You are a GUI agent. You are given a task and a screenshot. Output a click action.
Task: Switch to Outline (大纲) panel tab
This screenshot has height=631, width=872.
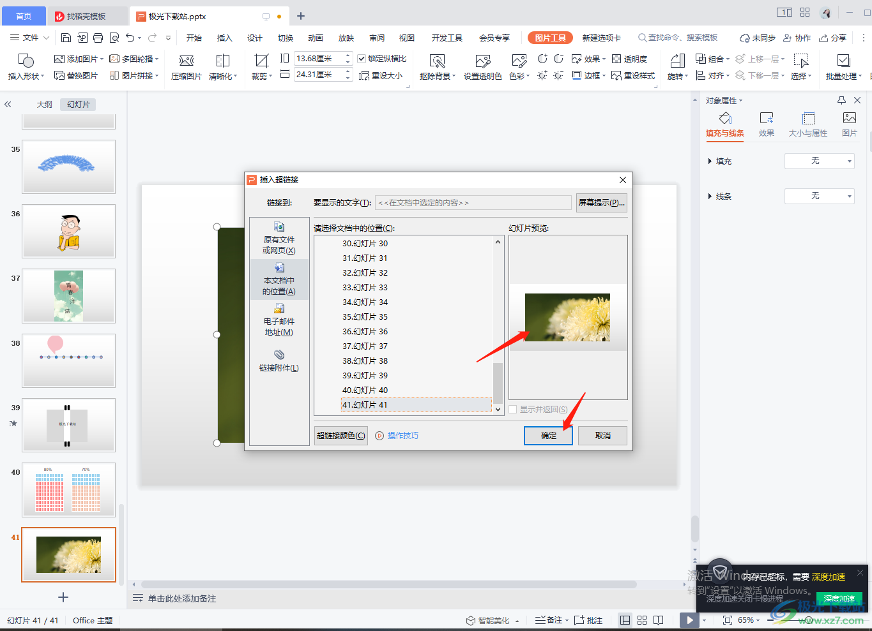click(x=45, y=104)
